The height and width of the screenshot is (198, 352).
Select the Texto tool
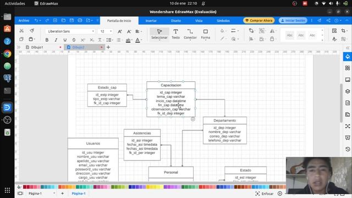click(175, 34)
